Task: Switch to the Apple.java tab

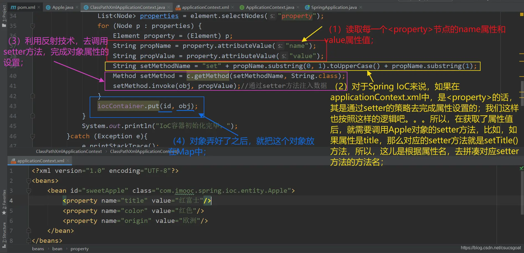Action: [62, 7]
